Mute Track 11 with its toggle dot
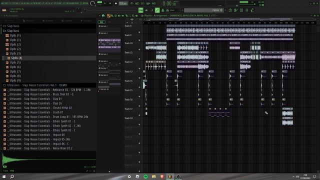The height and width of the screenshot is (180, 320). (x=139, y=59)
